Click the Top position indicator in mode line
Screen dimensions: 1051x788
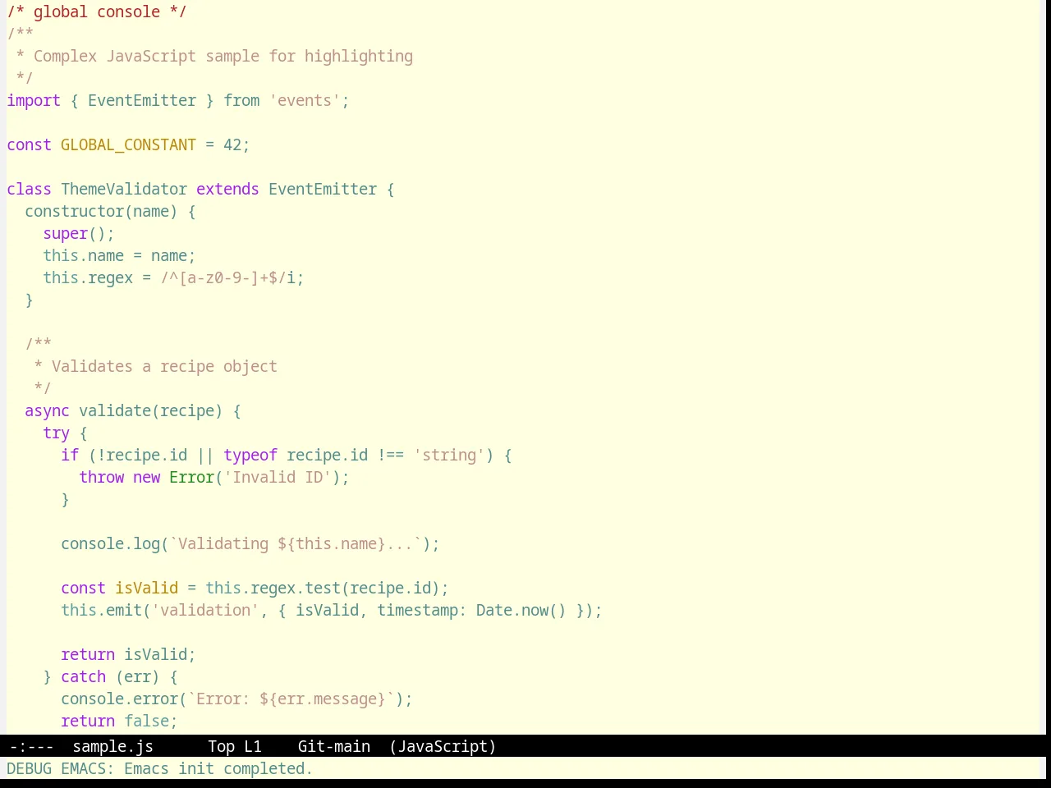point(221,746)
